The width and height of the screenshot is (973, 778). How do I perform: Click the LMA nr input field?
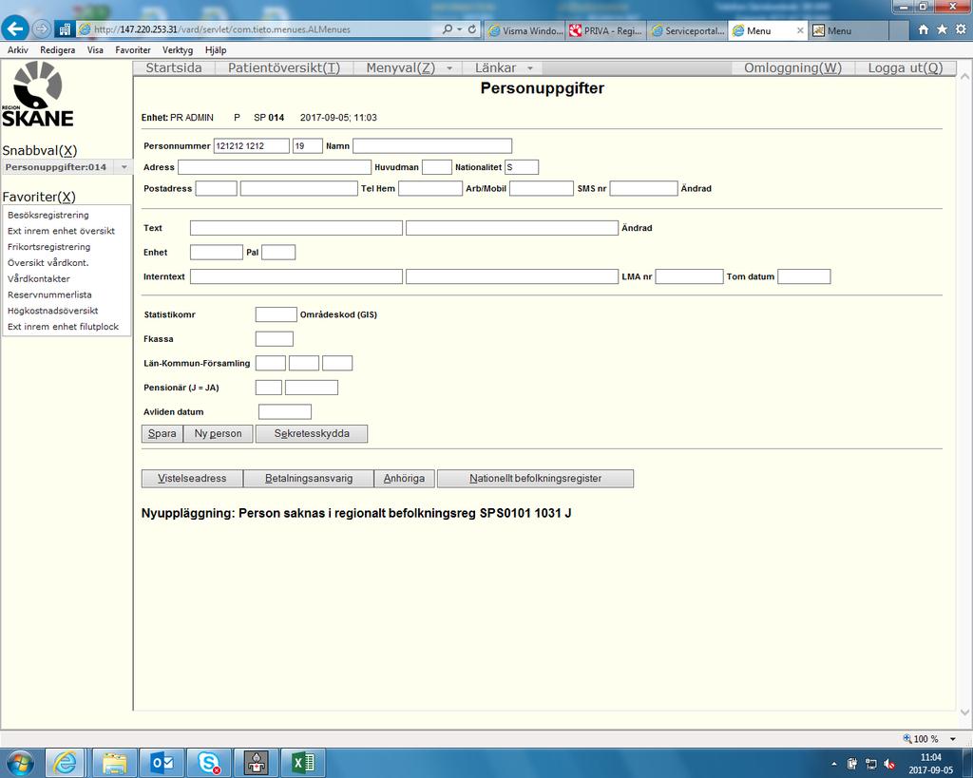[x=690, y=276]
